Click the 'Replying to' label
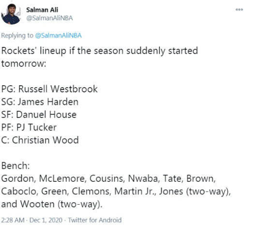The width and height of the screenshot is (259, 225). (x=17, y=36)
